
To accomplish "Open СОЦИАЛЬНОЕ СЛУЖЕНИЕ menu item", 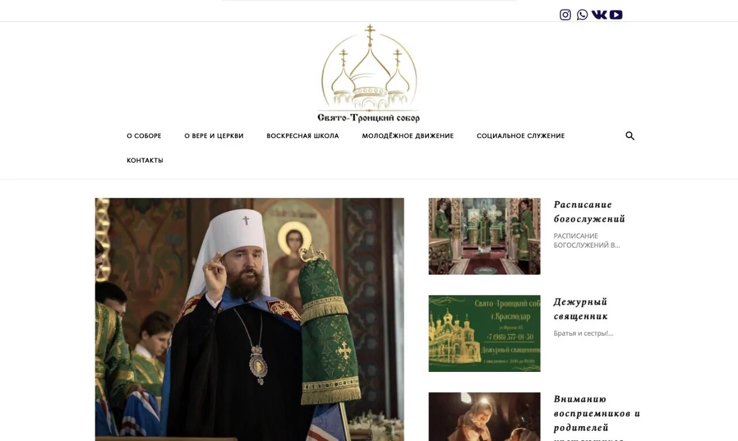I will tap(521, 136).
